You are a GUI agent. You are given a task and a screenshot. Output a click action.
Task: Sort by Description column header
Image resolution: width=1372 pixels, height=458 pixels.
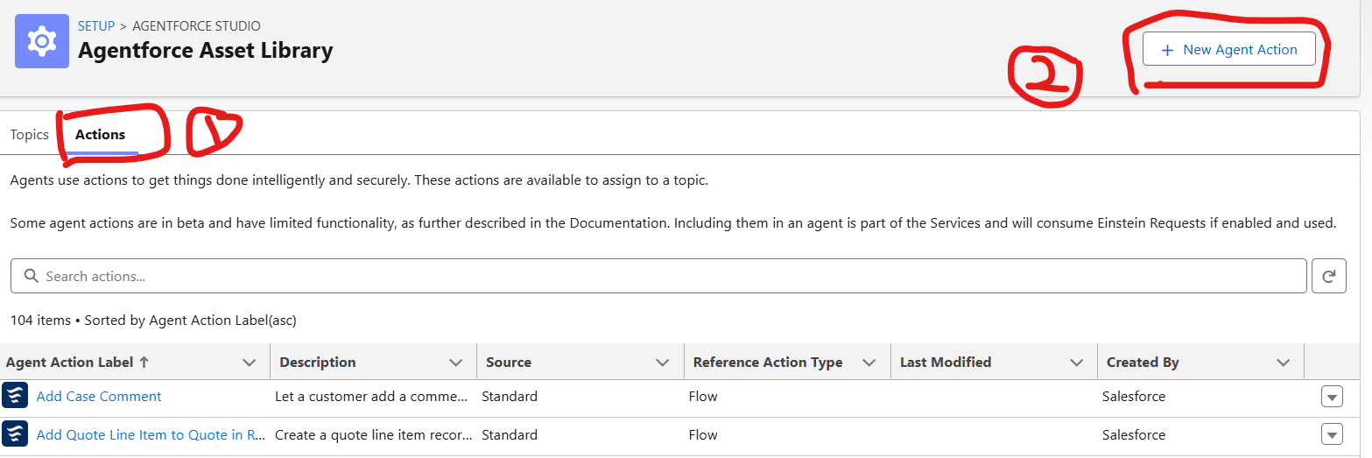coord(318,362)
